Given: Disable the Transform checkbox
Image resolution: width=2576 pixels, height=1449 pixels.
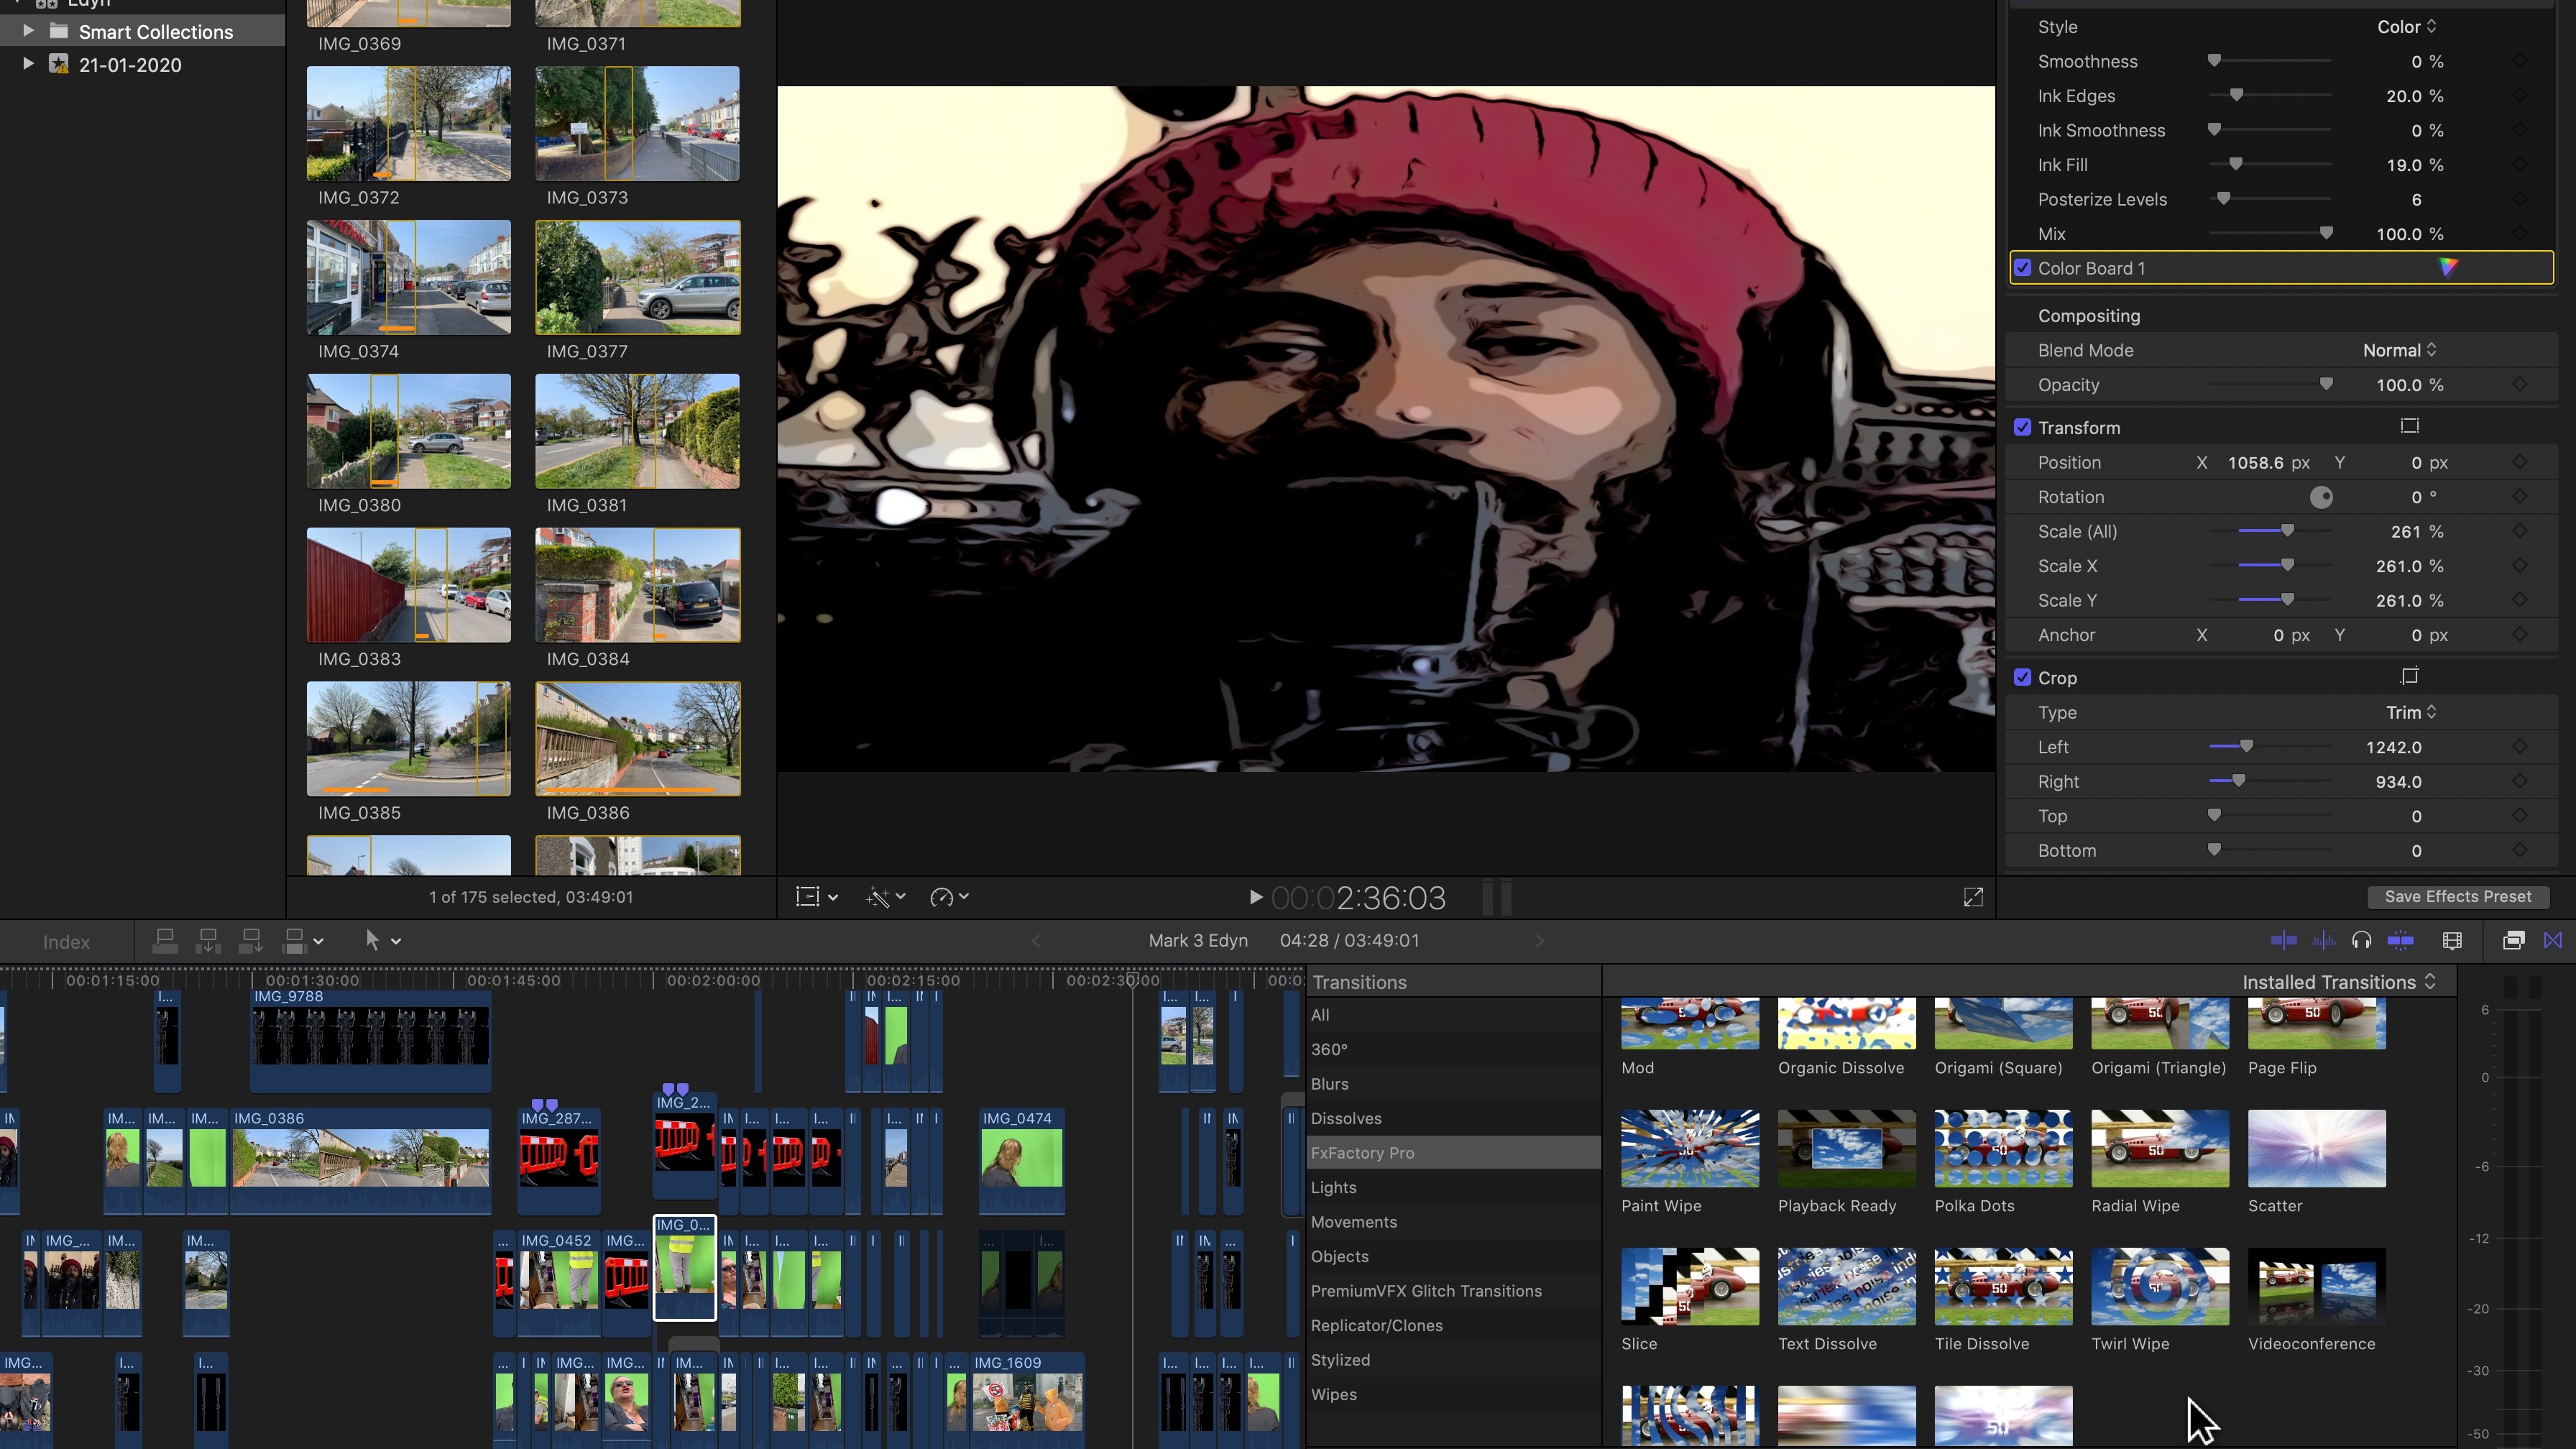Looking at the screenshot, I should (x=2023, y=427).
